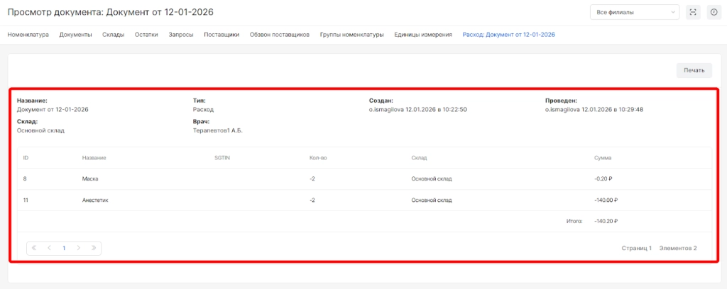The height and width of the screenshot is (289, 727).
Task: Go to Единицы измерения tab
Action: point(422,34)
